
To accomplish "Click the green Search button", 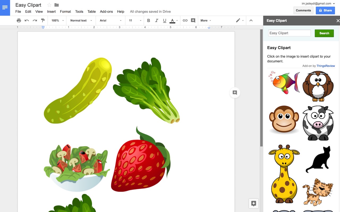I will coord(324,33).
